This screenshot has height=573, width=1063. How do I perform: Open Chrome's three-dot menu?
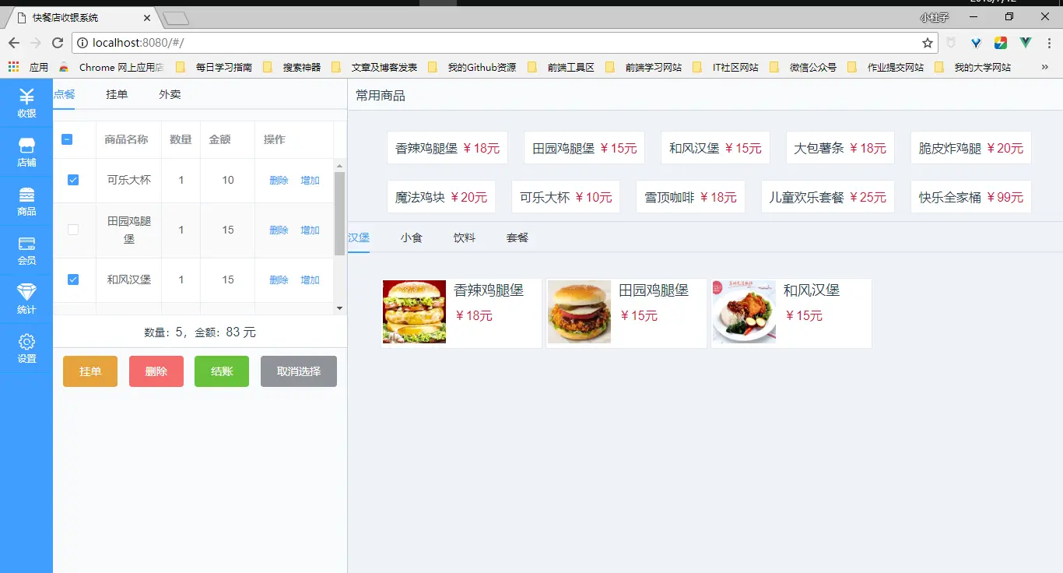[x=1048, y=43]
